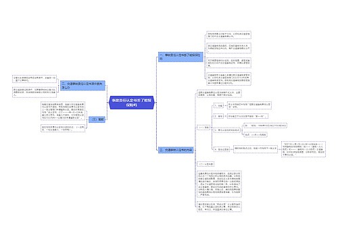Click the small blue node labeled (三) 尾部
The height and width of the screenshot is (243, 338).
click(97, 119)
